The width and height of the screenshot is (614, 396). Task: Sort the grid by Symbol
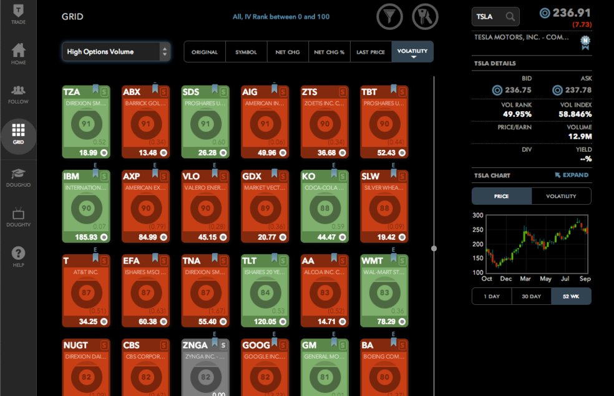(246, 52)
